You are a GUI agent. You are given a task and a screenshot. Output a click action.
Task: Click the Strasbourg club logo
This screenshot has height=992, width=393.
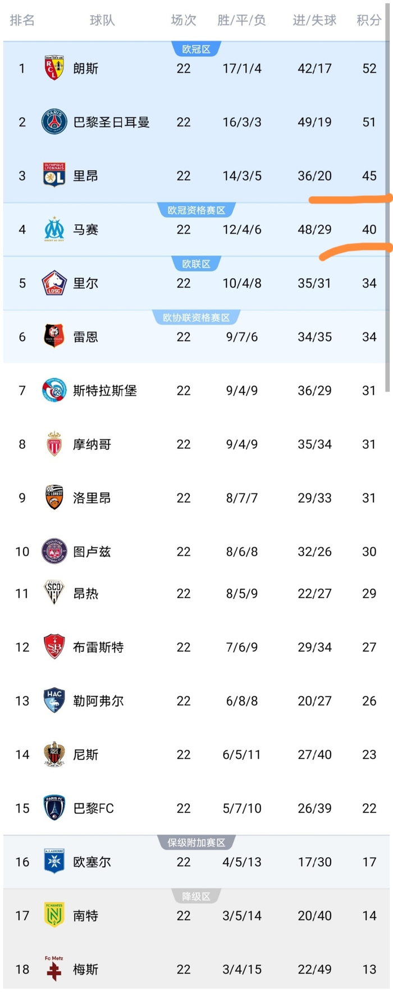pyautogui.click(x=54, y=390)
